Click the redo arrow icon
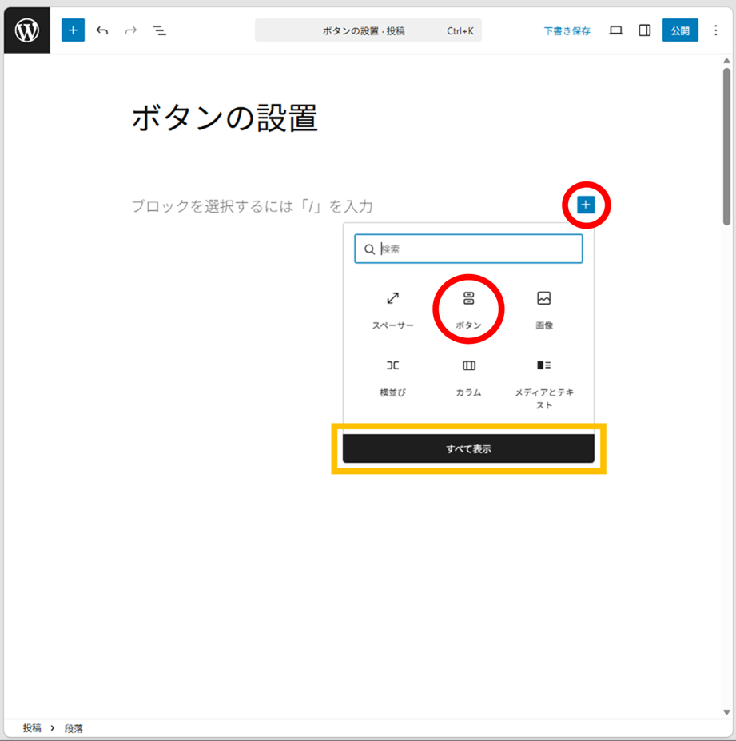736x741 pixels. pyautogui.click(x=131, y=30)
